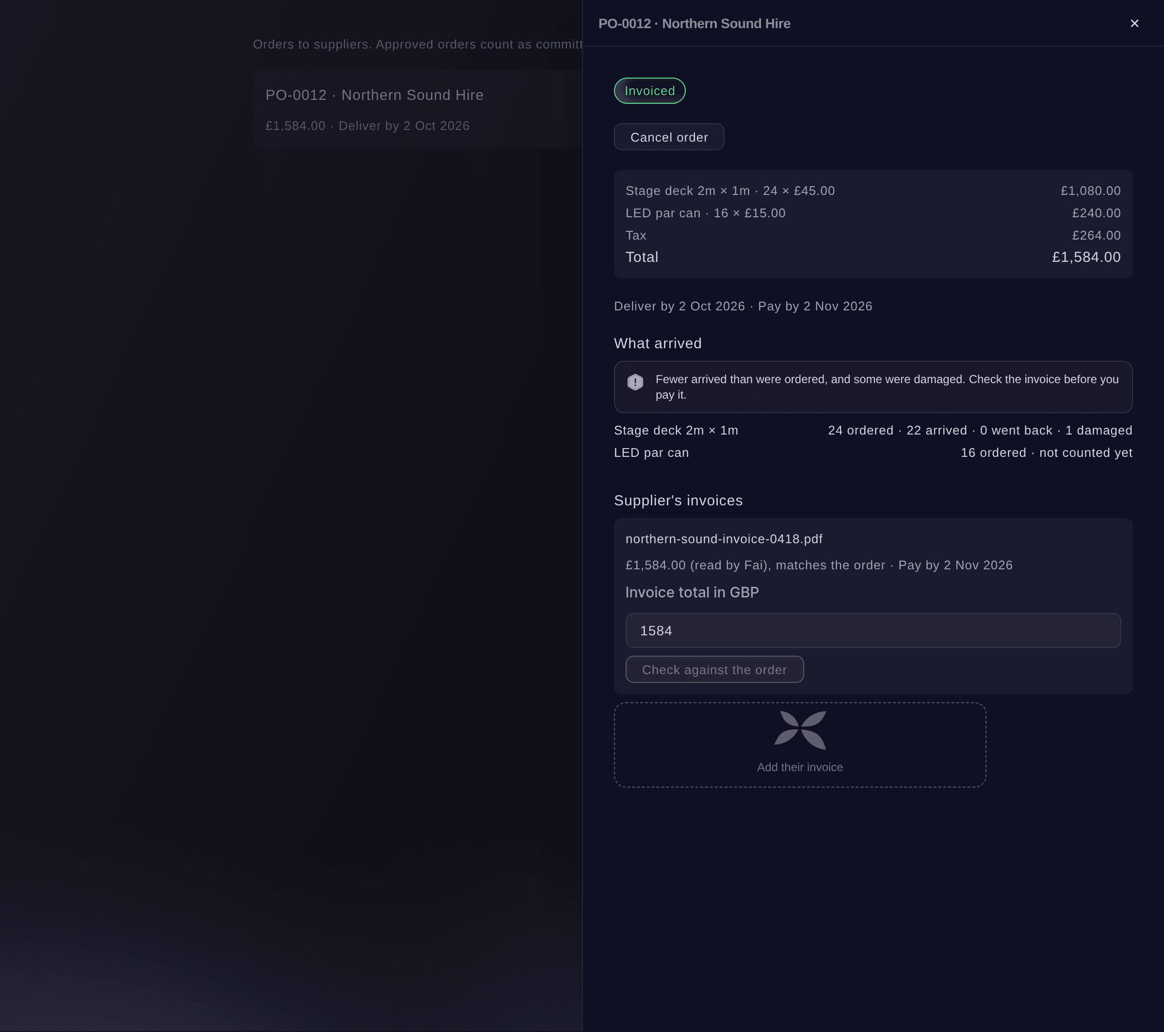Click the Deliver by 2 Oct 2026 · Pay by 2 Nov 2026 line
Image resolution: width=1164 pixels, height=1032 pixels.
[743, 306]
